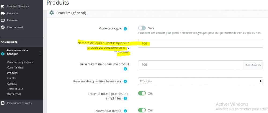Click the Taille maximale du résumé field
The width and height of the screenshot is (268, 113).
pos(191,65)
